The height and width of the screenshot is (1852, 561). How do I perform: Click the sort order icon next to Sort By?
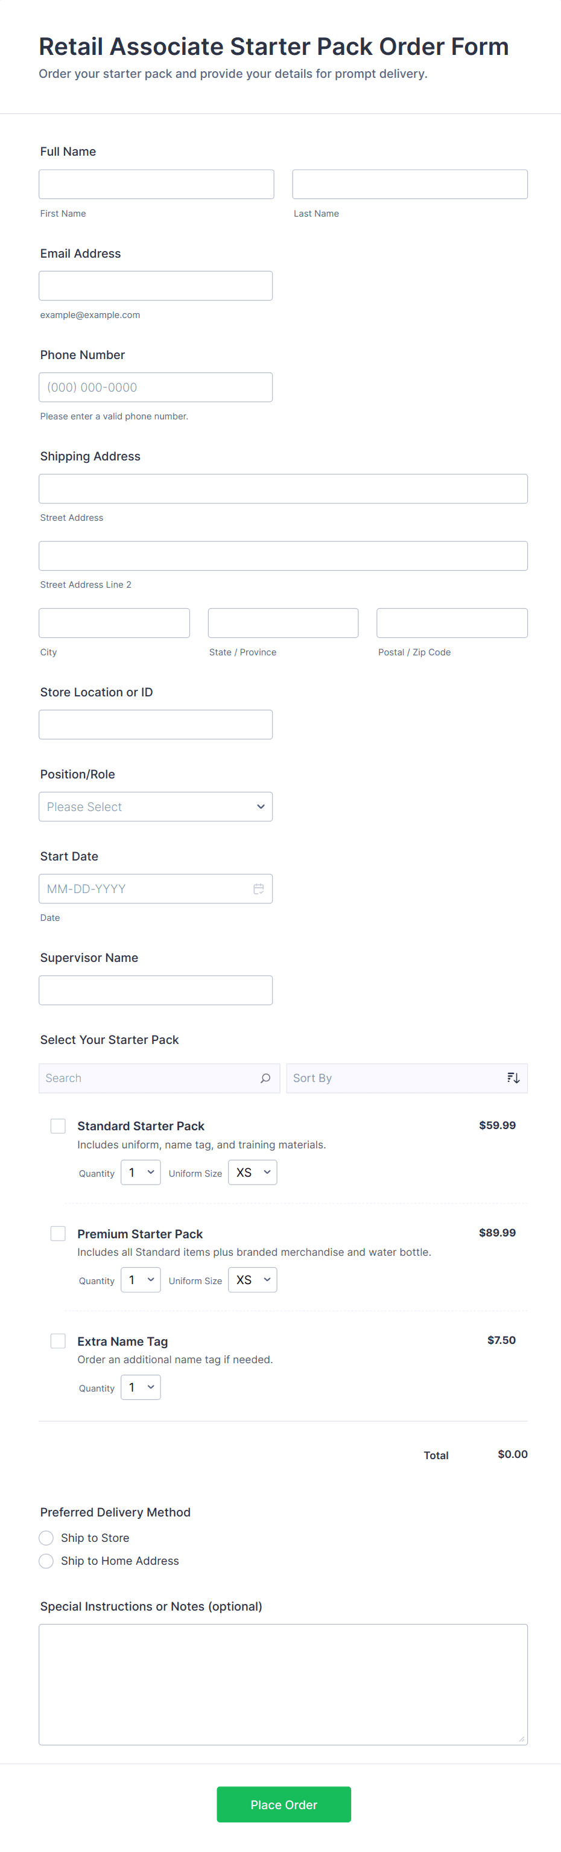click(x=513, y=1078)
